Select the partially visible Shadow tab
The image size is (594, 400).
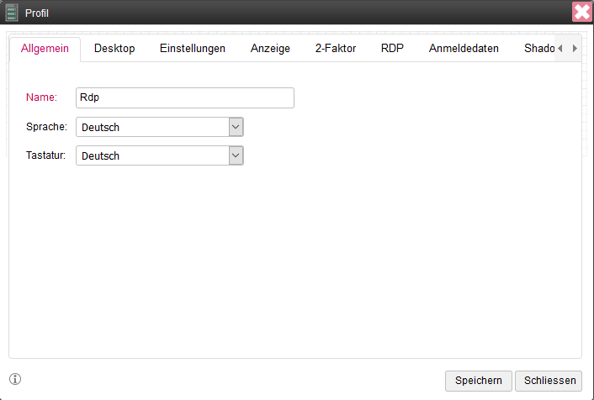(538, 49)
